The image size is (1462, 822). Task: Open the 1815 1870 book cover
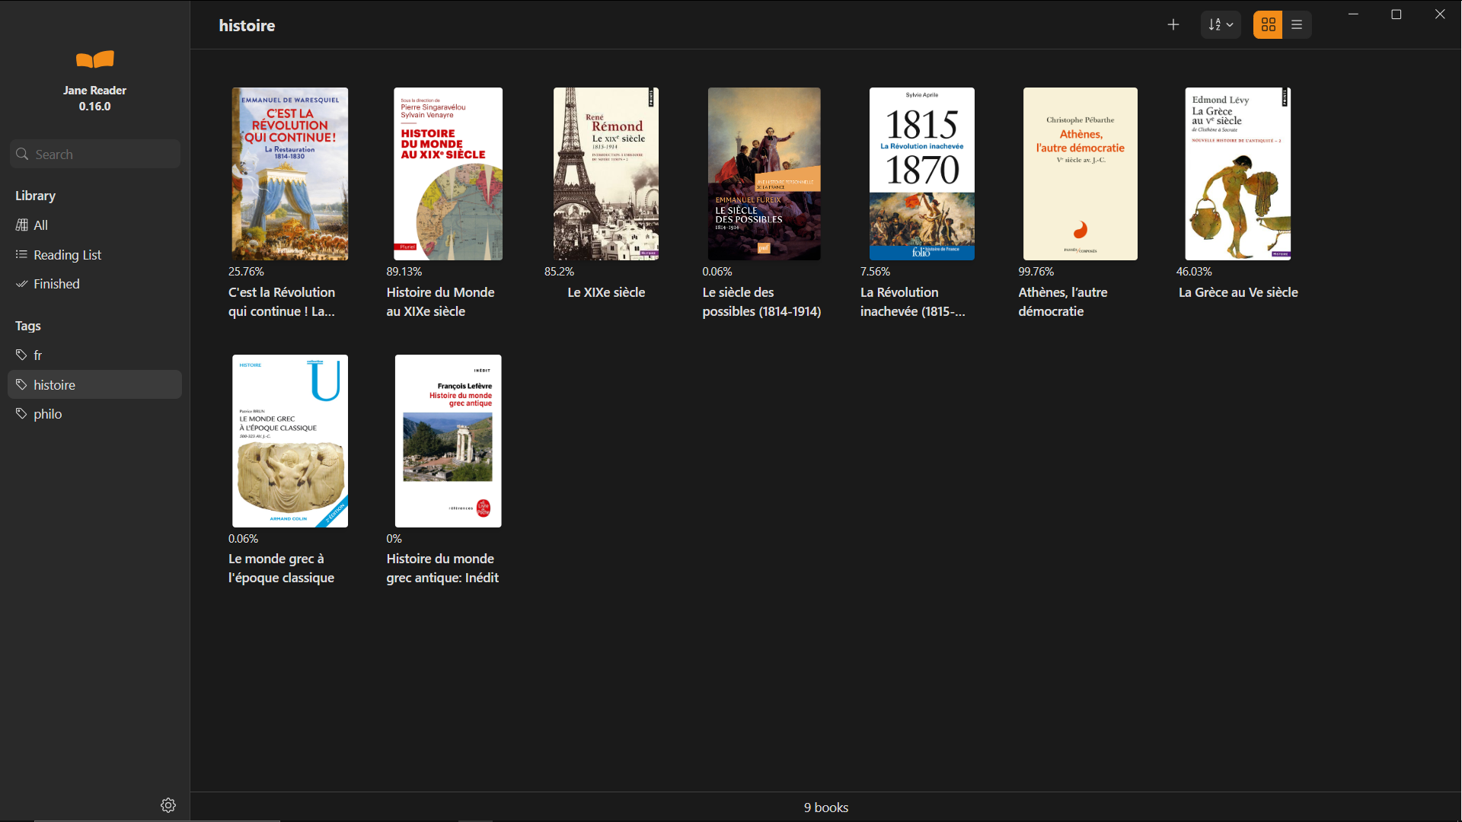coord(921,174)
